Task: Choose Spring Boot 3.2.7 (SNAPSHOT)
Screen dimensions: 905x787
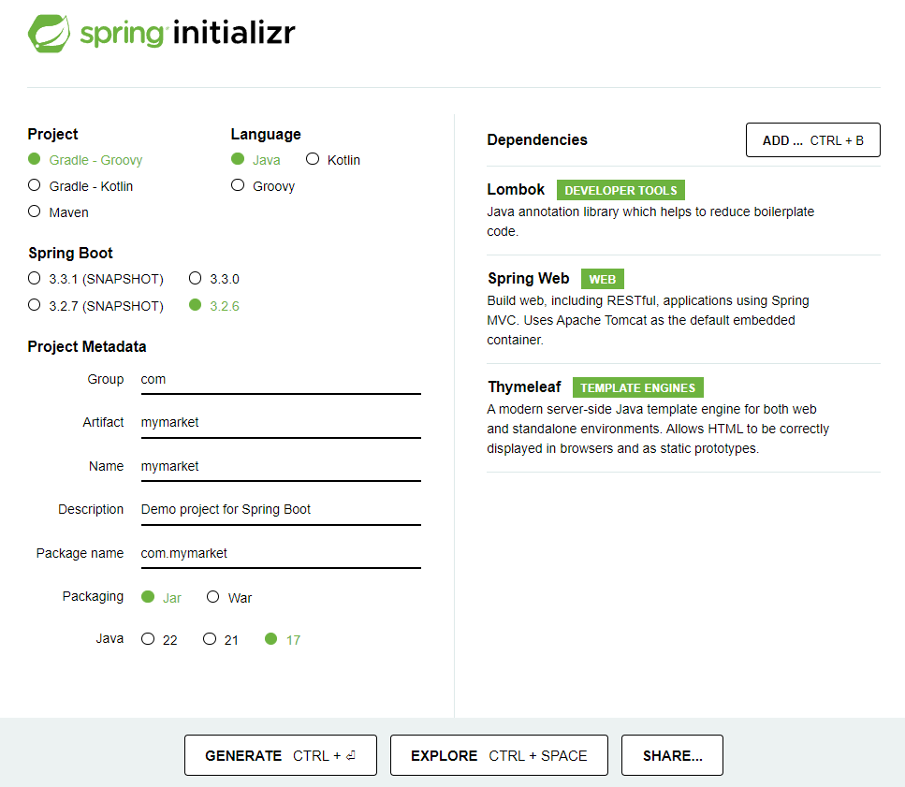Action: tap(95, 306)
